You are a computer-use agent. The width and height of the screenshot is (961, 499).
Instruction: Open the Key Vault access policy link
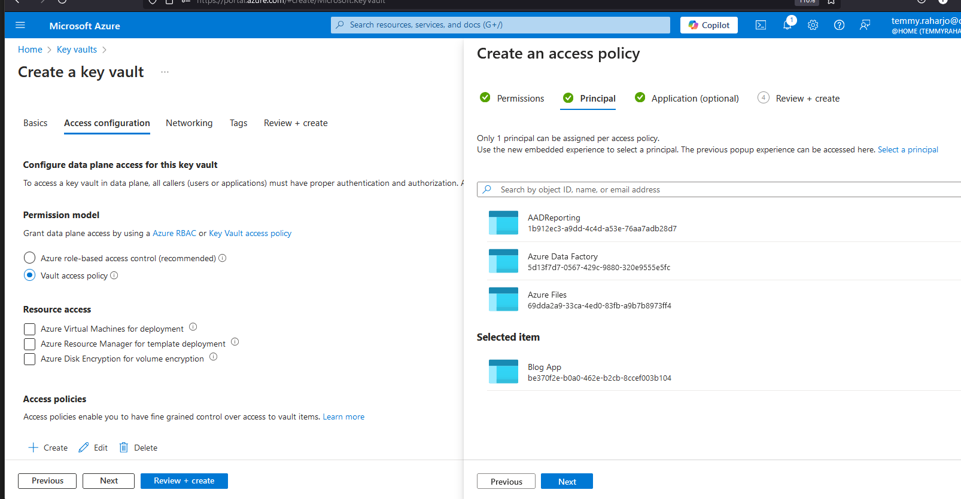[250, 233]
